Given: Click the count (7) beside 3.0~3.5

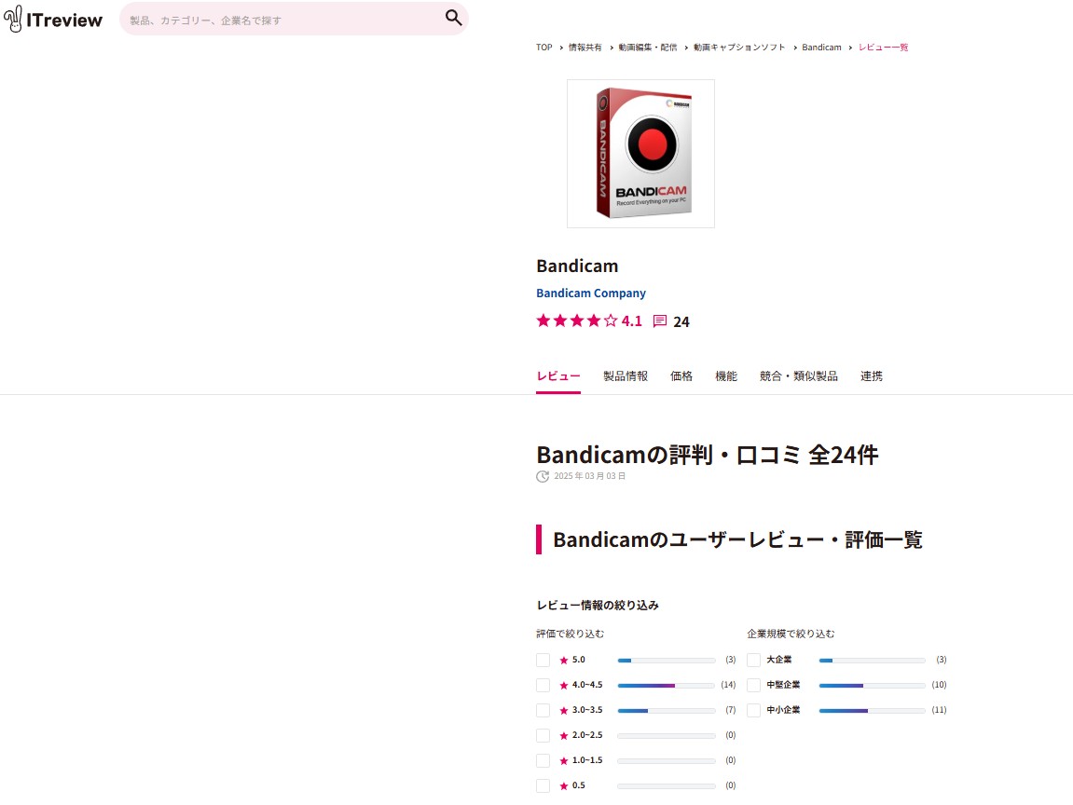Looking at the screenshot, I should [x=731, y=710].
